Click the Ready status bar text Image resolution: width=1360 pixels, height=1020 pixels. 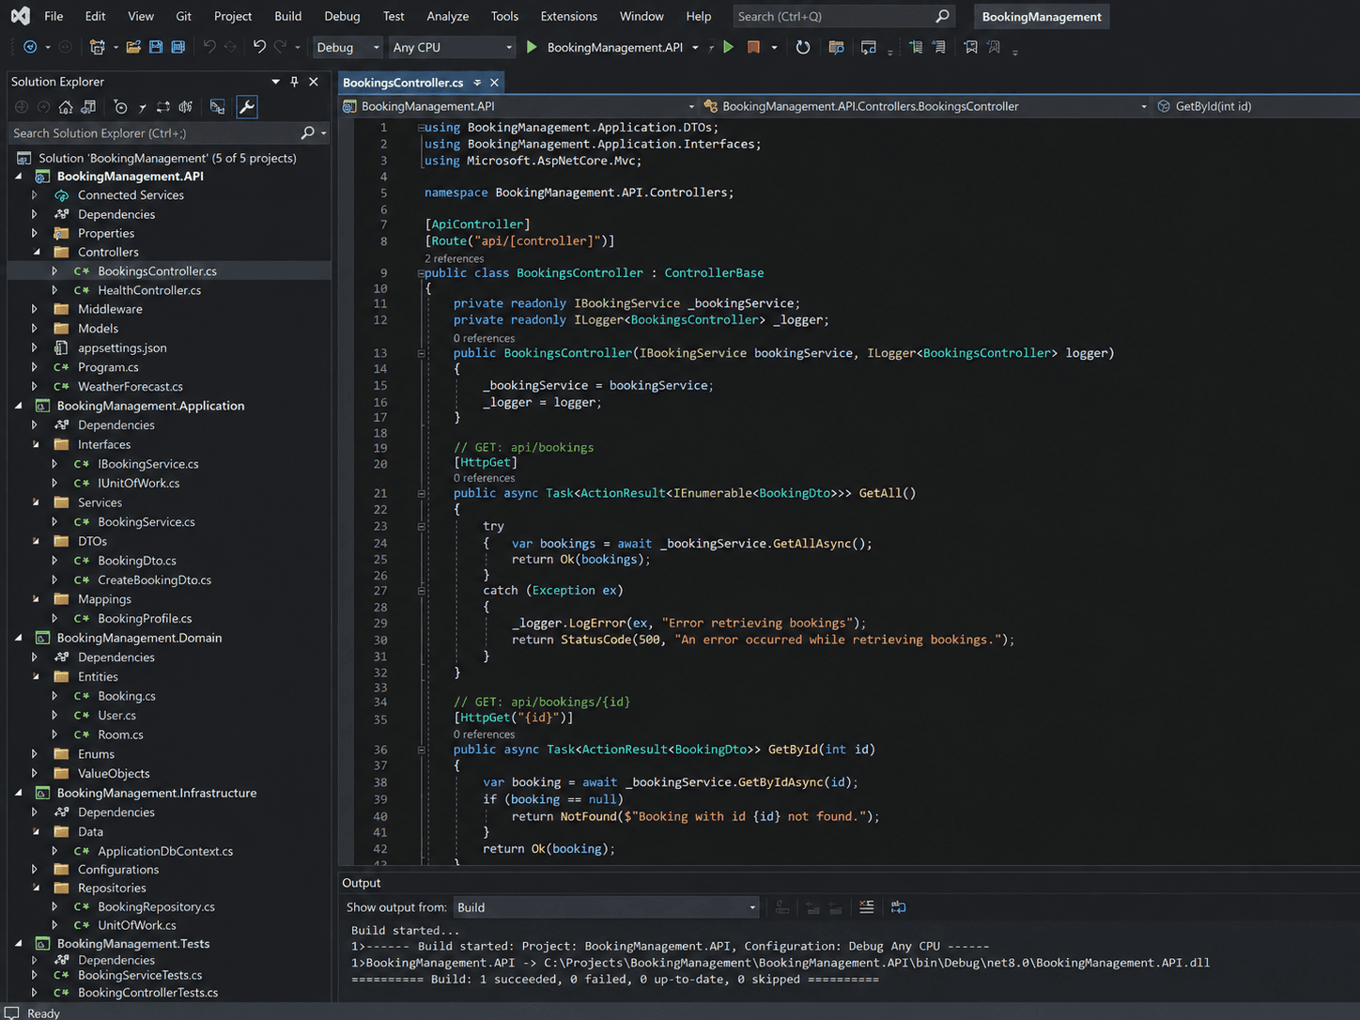pos(43,1012)
